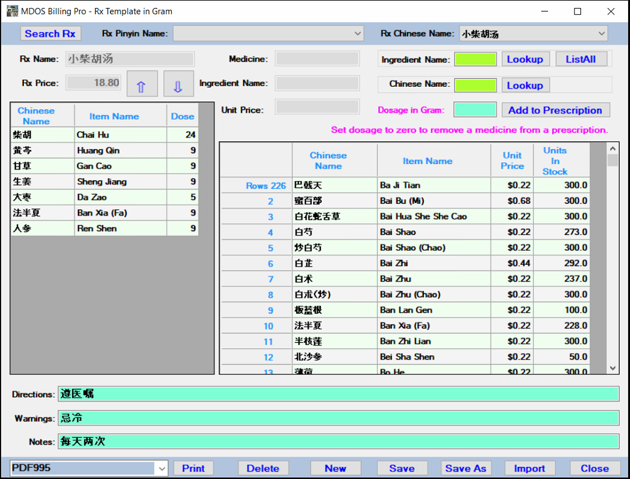Open the MDOS Billing Pro system menu icon
630x479 pixels.
[12, 11]
